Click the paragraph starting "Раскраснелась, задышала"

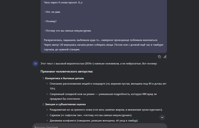(x=103, y=45)
